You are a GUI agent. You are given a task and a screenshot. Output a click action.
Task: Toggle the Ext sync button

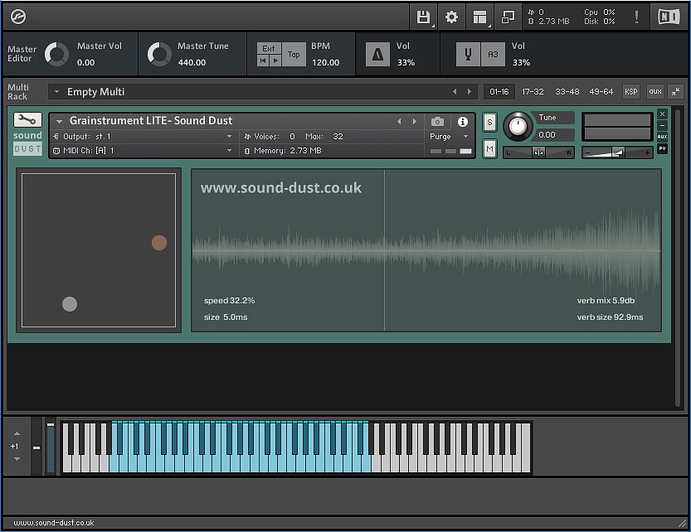click(269, 49)
